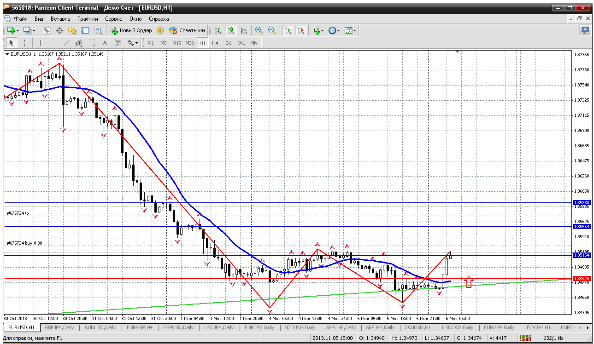This screenshot has width=594, height=344.
Task: Click the Советники button
Action: coord(187,30)
